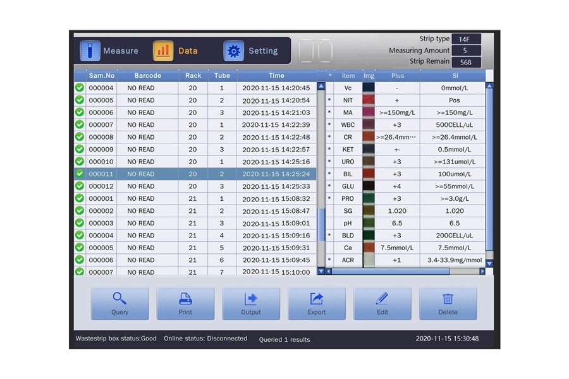The image size is (569, 379).
Task: Click the Delete trash icon
Action: click(x=448, y=298)
